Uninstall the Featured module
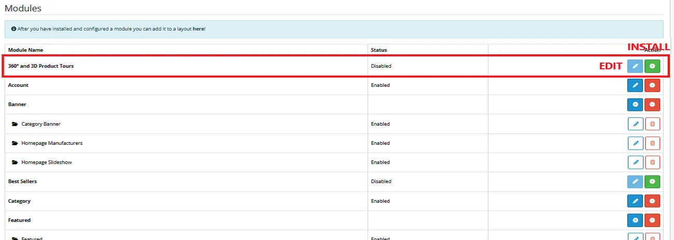The height and width of the screenshot is (240, 674). tap(652, 220)
